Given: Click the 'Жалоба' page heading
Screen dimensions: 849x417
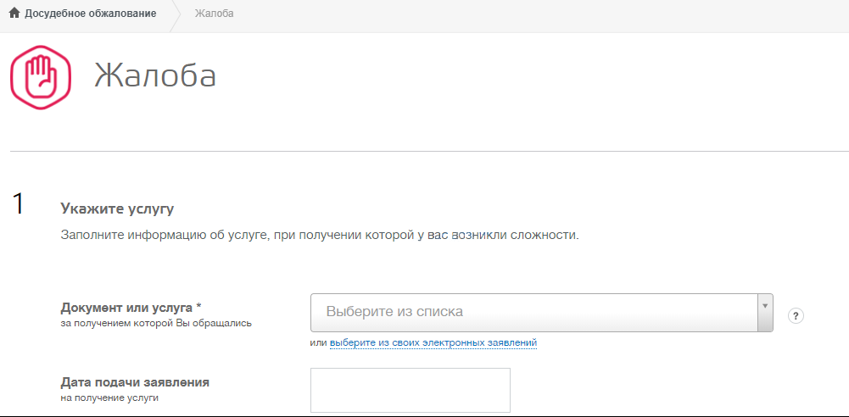Looking at the screenshot, I should (x=155, y=75).
